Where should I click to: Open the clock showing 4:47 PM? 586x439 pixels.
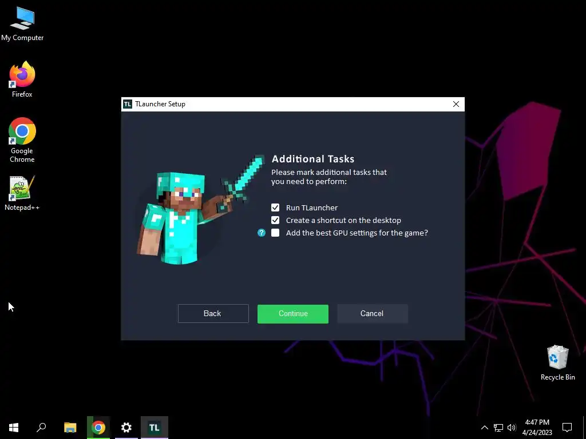coord(537,428)
